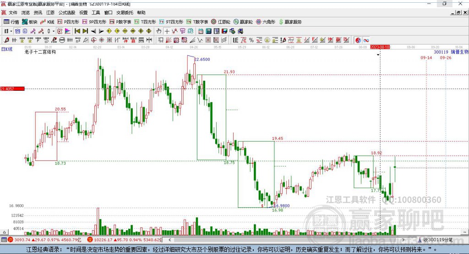Image resolution: width=469 pixels, height=254 pixels.
Task: Click the 300119 瑞普生物 stock name
Action: pos(451,52)
